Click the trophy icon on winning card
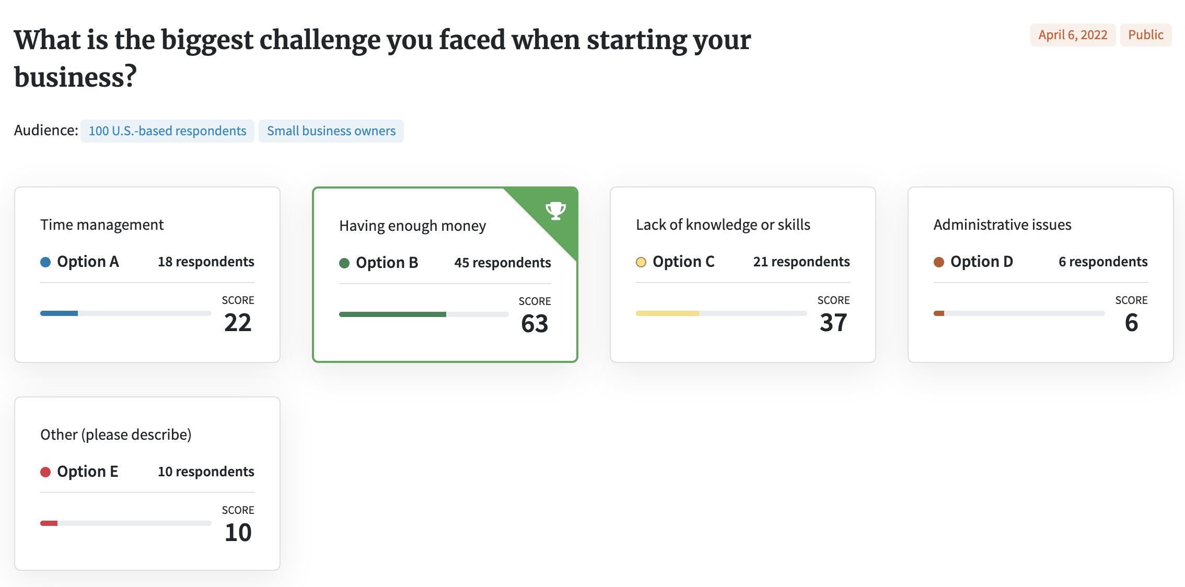Viewport: 1185px width, 587px height. click(x=555, y=211)
